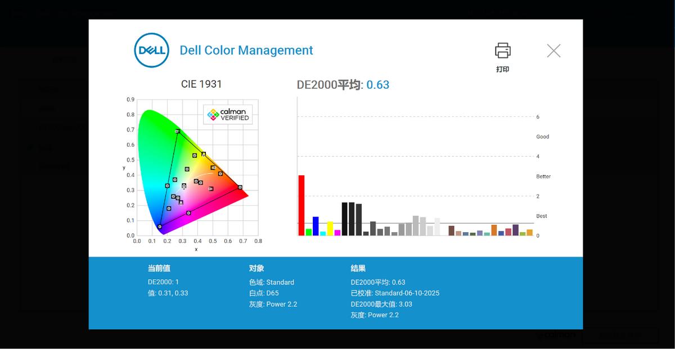Click the '对象' column heading
This screenshot has width=675, height=349.
click(x=256, y=269)
